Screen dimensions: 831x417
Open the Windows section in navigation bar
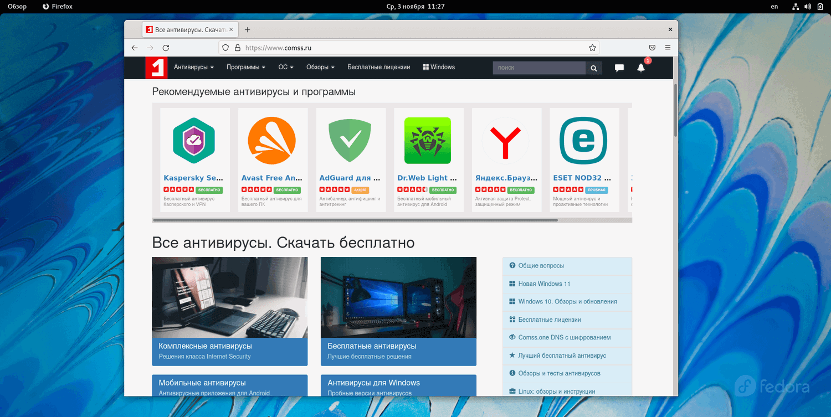pos(439,68)
